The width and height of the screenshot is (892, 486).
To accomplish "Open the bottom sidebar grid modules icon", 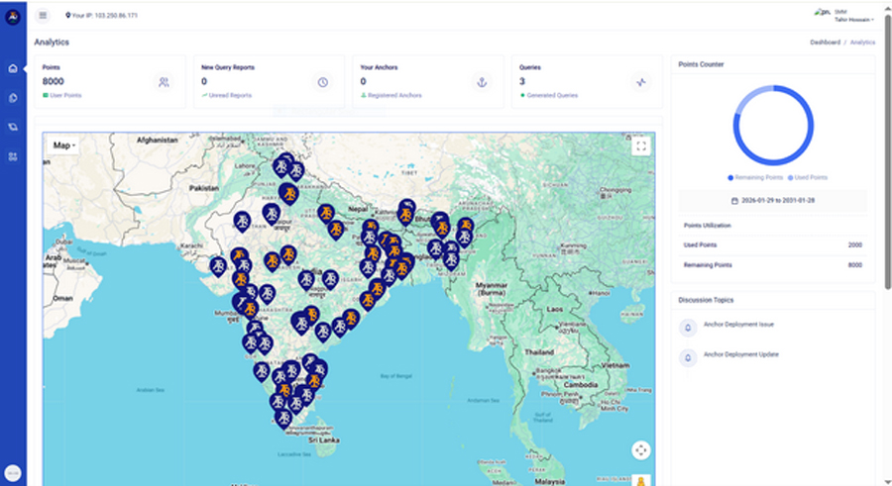I will 13,156.
